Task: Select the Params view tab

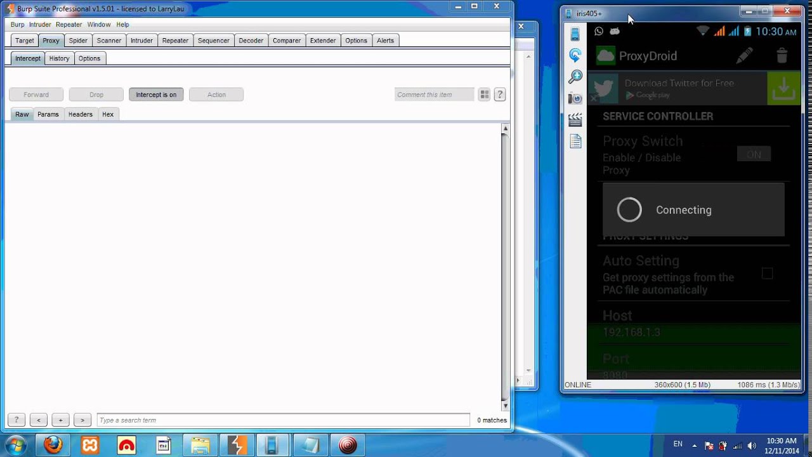Action: (48, 114)
